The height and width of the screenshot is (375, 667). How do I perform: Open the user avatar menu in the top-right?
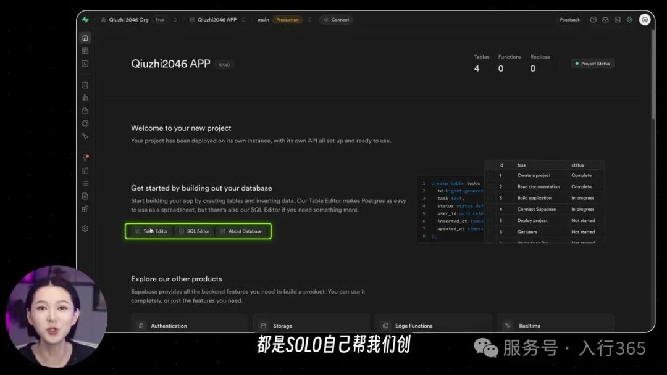click(x=645, y=20)
